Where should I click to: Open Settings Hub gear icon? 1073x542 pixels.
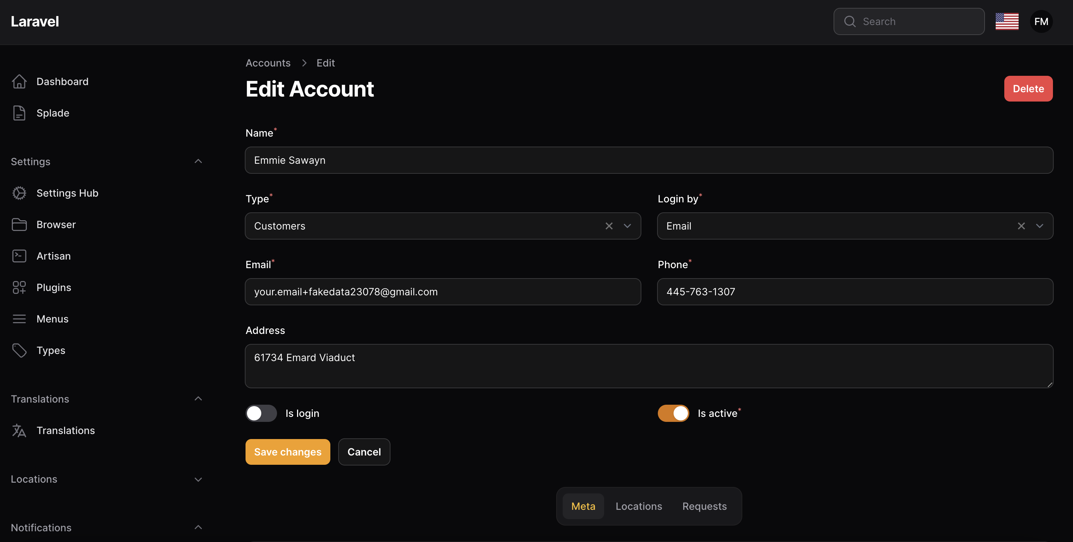(19, 193)
